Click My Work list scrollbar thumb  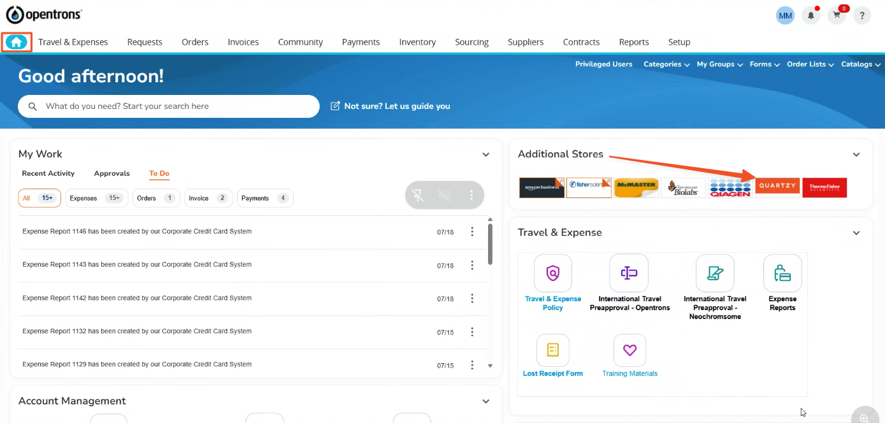pos(490,244)
